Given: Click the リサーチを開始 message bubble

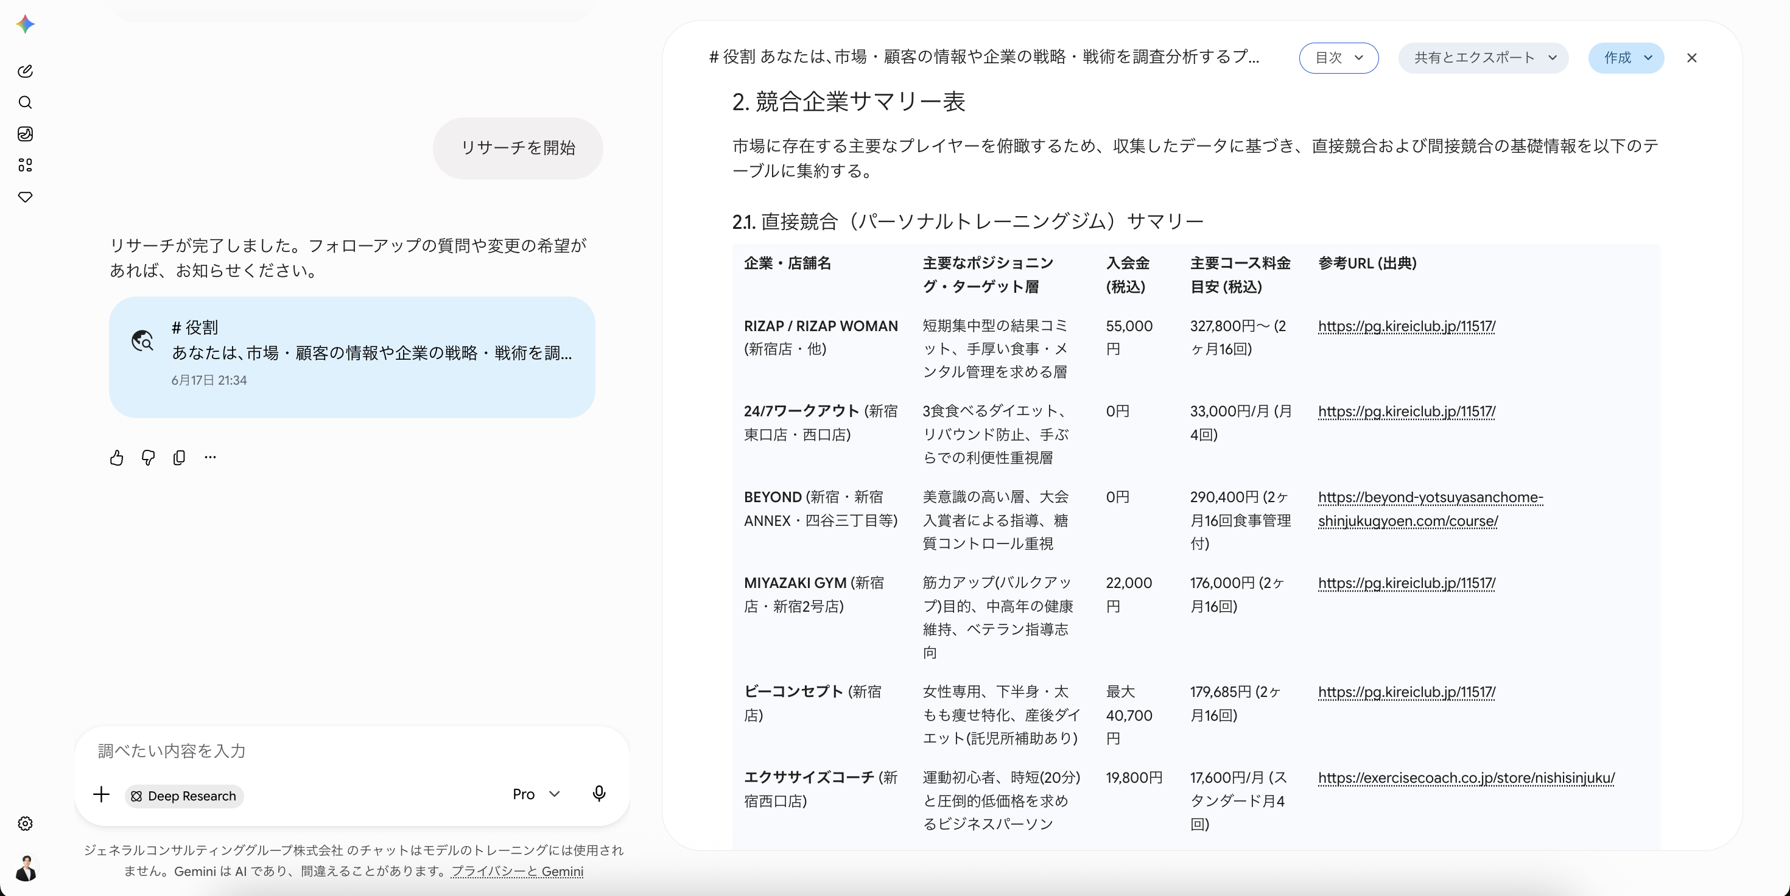Looking at the screenshot, I should pyautogui.click(x=518, y=148).
